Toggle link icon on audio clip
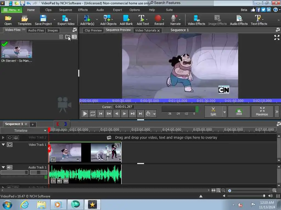281x210 pixels. 66,181
